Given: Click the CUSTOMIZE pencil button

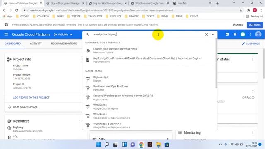Looking at the screenshot, I should (x=251, y=43).
